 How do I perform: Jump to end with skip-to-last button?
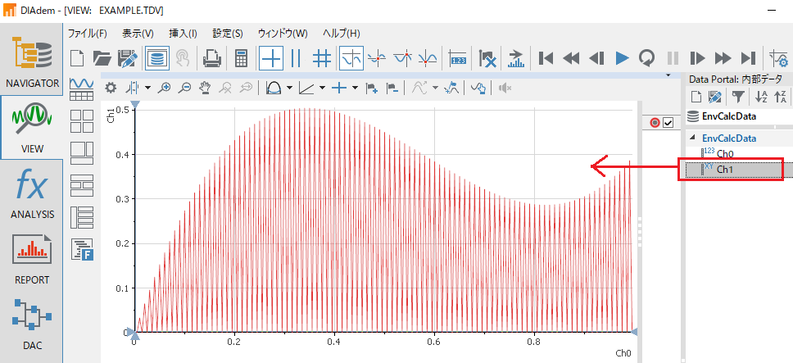tap(749, 59)
